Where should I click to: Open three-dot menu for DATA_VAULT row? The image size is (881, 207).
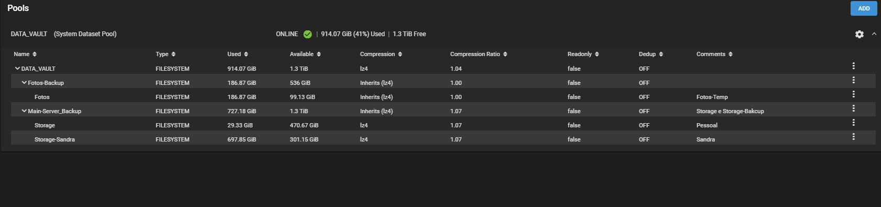pyautogui.click(x=853, y=66)
